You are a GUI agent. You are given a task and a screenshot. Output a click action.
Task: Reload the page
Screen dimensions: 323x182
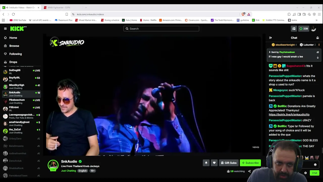pos(13,14)
